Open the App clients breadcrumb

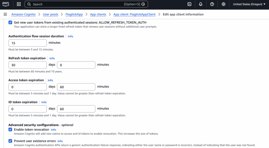(x=98, y=14)
